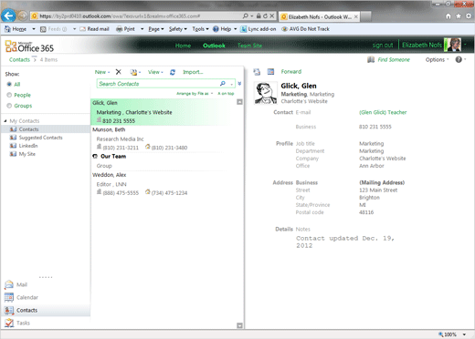The image size is (475, 339).
Task: Open zoom level dropdown at 100%
Action: pyautogui.click(x=464, y=334)
